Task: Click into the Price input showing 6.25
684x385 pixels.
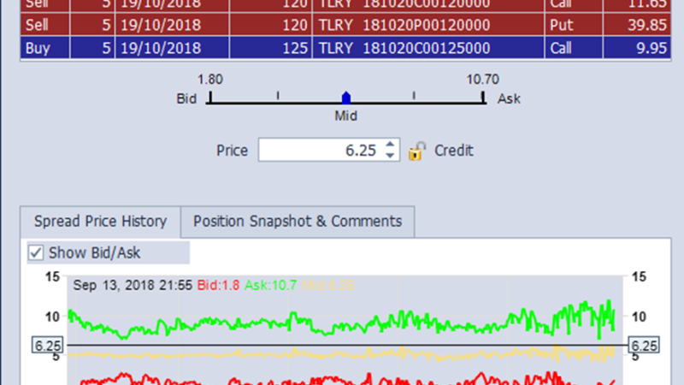Action: (321, 151)
